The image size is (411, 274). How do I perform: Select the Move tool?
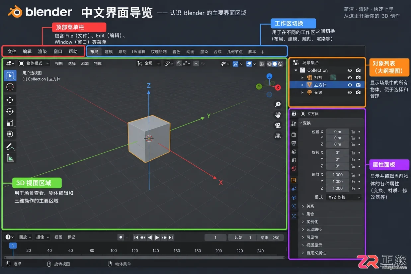coord(10,100)
